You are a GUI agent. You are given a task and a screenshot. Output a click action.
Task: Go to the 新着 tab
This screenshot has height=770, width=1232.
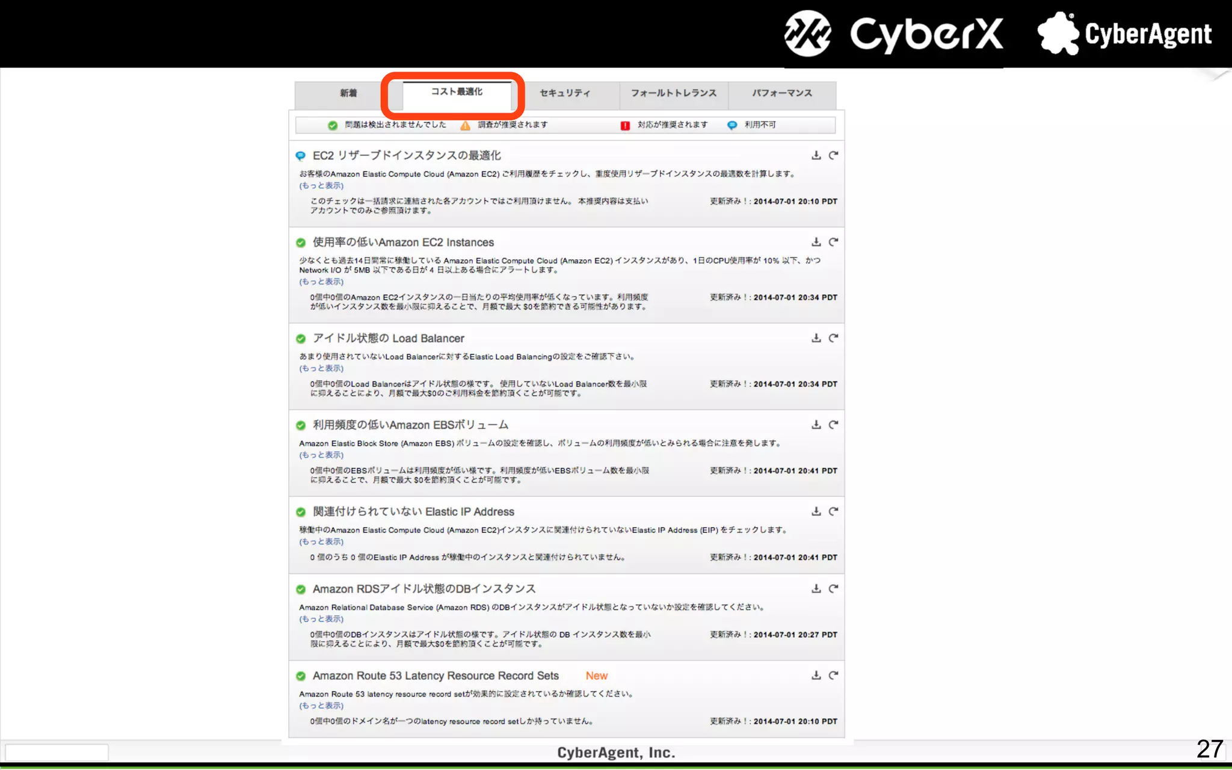tap(348, 93)
